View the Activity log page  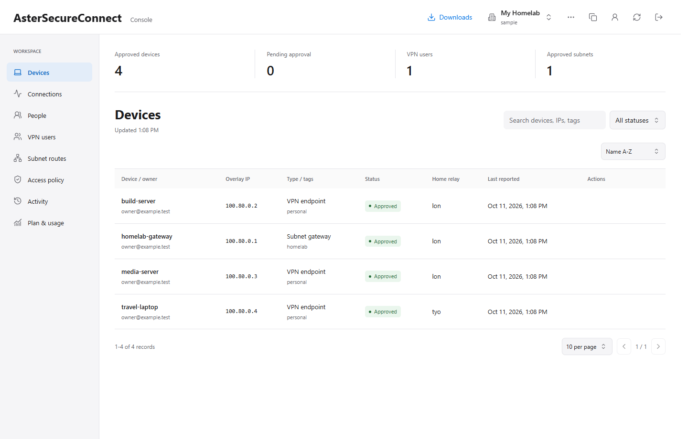tap(49, 201)
